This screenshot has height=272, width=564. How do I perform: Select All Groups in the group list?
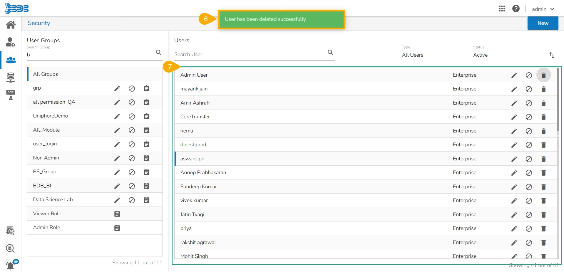(46, 74)
